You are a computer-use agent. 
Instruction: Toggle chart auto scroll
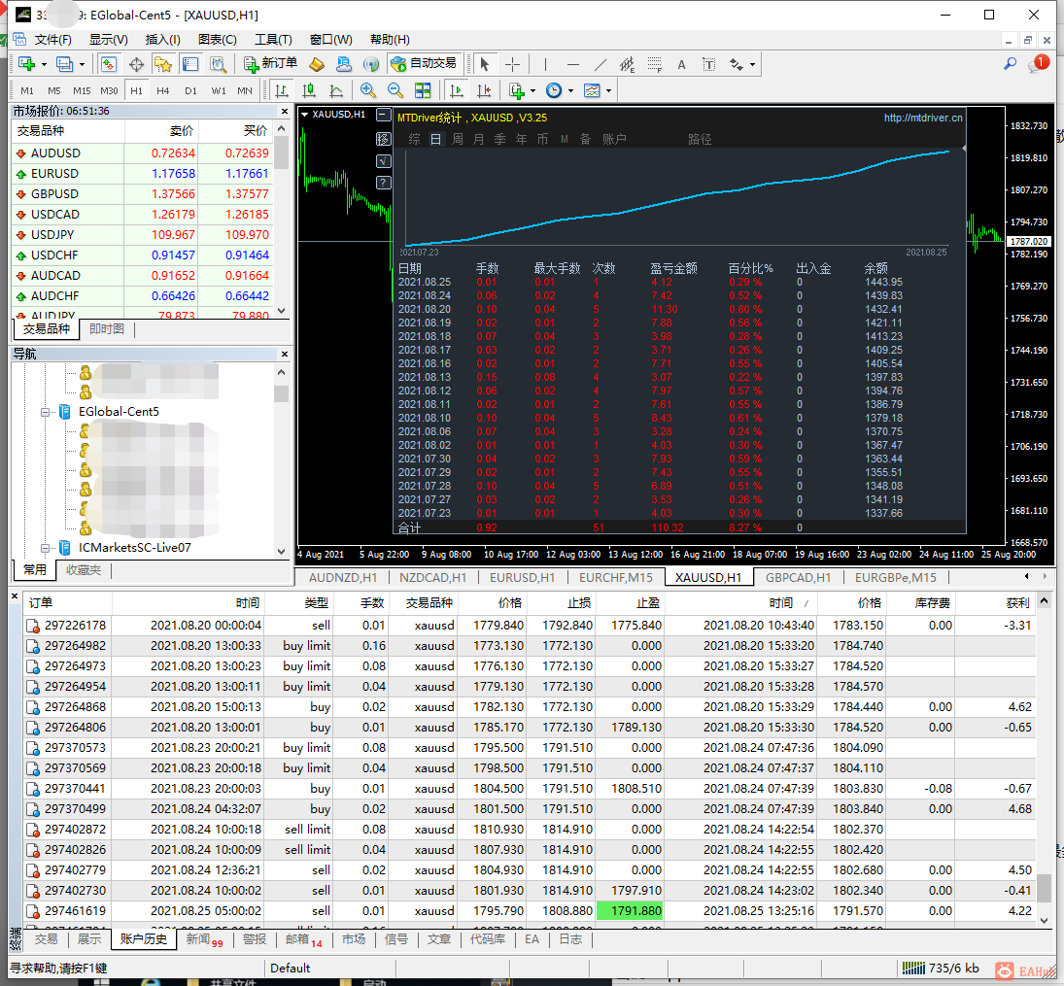pyautogui.click(x=456, y=90)
